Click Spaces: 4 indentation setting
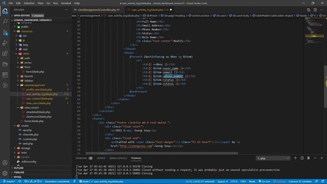The image size is (327, 184). tap(222, 181)
